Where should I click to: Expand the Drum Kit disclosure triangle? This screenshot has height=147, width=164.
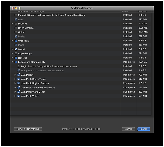pyautogui.click(x=12, y=24)
